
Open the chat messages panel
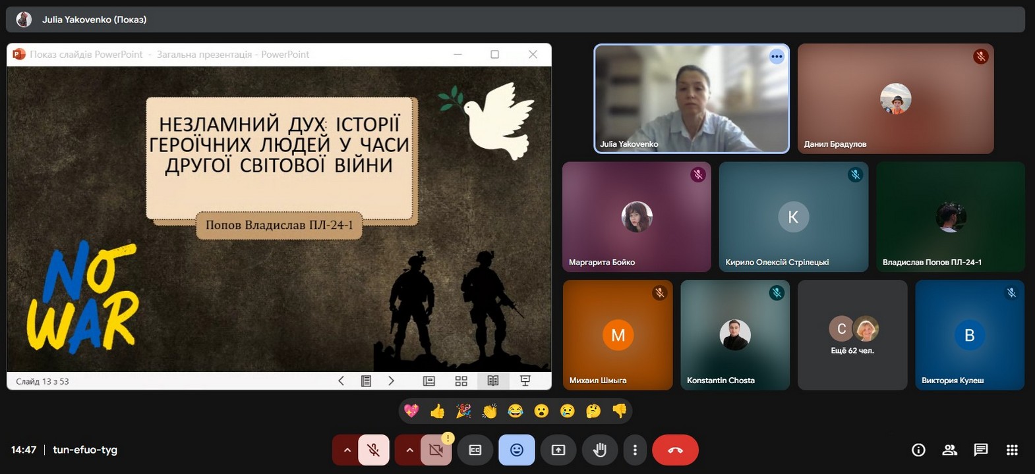tap(981, 450)
